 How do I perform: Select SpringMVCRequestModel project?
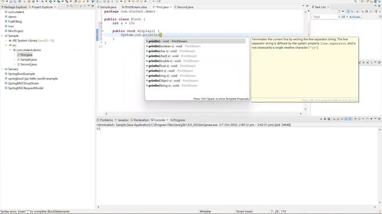pos(26,88)
